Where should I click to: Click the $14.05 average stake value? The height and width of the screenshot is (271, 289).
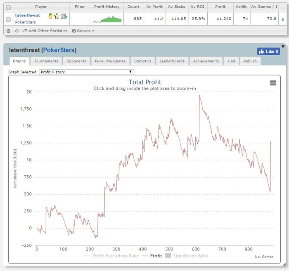pyautogui.click(x=178, y=19)
